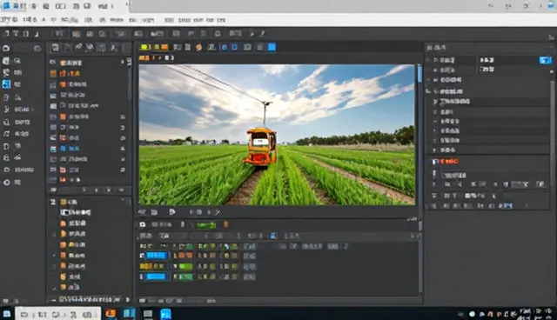Select the yellow track label in timeline
This screenshot has height=320, width=557.
tap(151, 266)
